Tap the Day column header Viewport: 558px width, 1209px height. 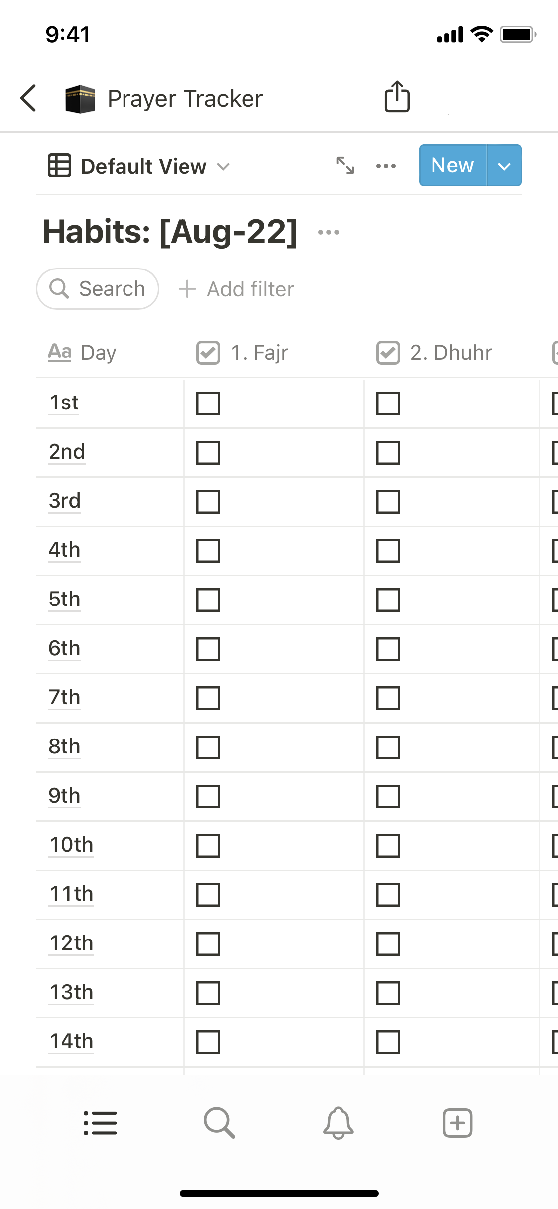(x=82, y=353)
